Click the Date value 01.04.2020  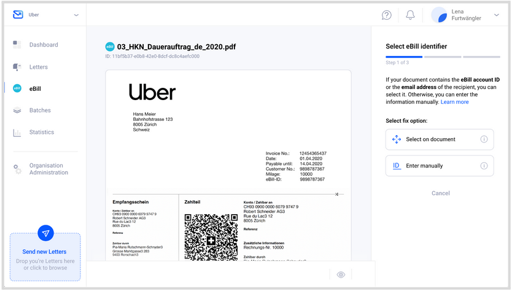311,158
